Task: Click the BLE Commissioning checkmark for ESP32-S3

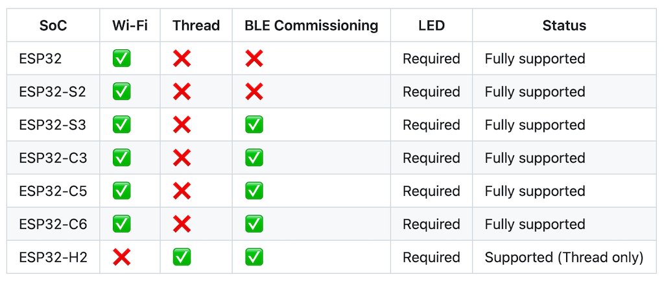Action: click(x=254, y=125)
